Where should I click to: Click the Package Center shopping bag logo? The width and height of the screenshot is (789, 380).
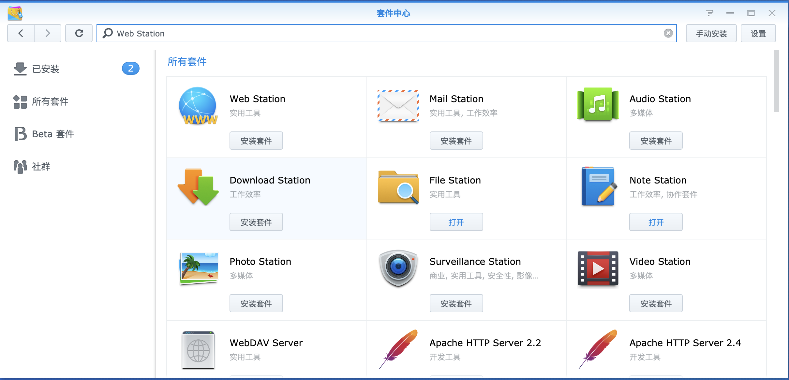point(15,13)
